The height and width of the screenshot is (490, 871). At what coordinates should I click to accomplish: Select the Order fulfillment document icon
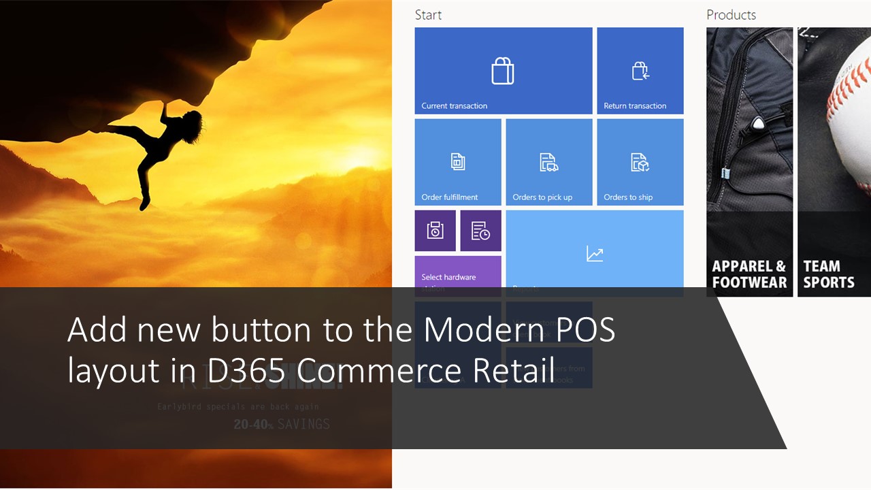tap(457, 161)
